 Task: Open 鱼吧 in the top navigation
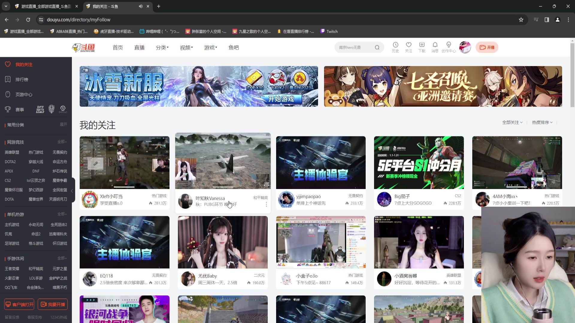(x=234, y=48)
